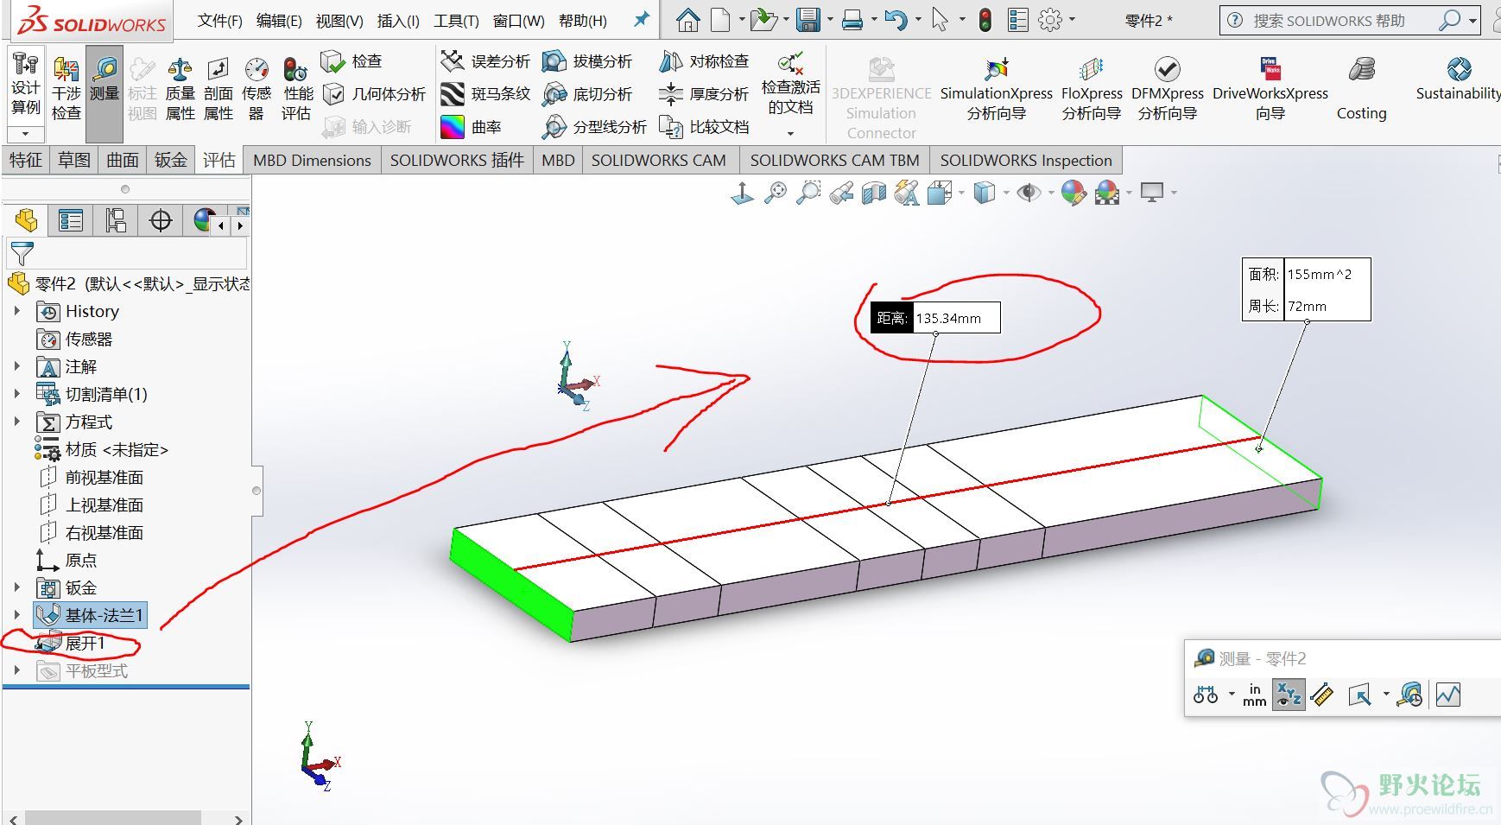
Task: Open 误差分析 deviation analysis
Action: pyautogui.click(x=484, y=61)
